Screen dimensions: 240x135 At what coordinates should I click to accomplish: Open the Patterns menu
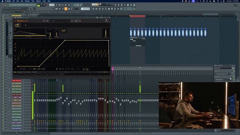click(27, 1)
